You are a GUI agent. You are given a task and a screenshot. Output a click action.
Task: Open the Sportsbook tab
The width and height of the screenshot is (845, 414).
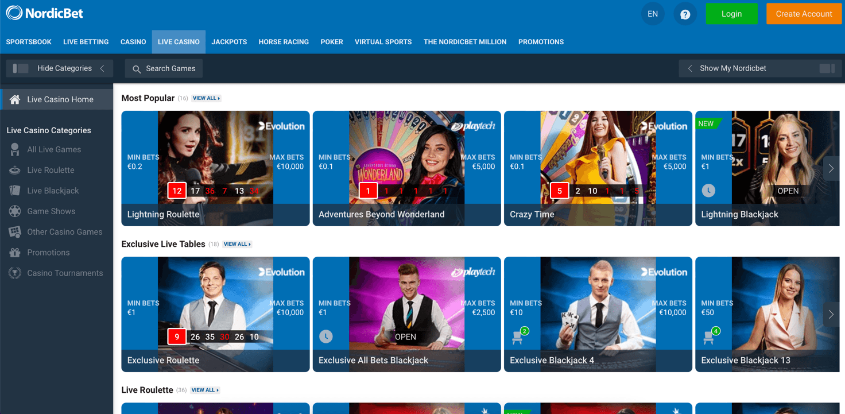pos(29,42)
